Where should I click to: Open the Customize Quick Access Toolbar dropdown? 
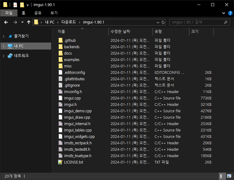pyautogui.click(x=27, y=5)
